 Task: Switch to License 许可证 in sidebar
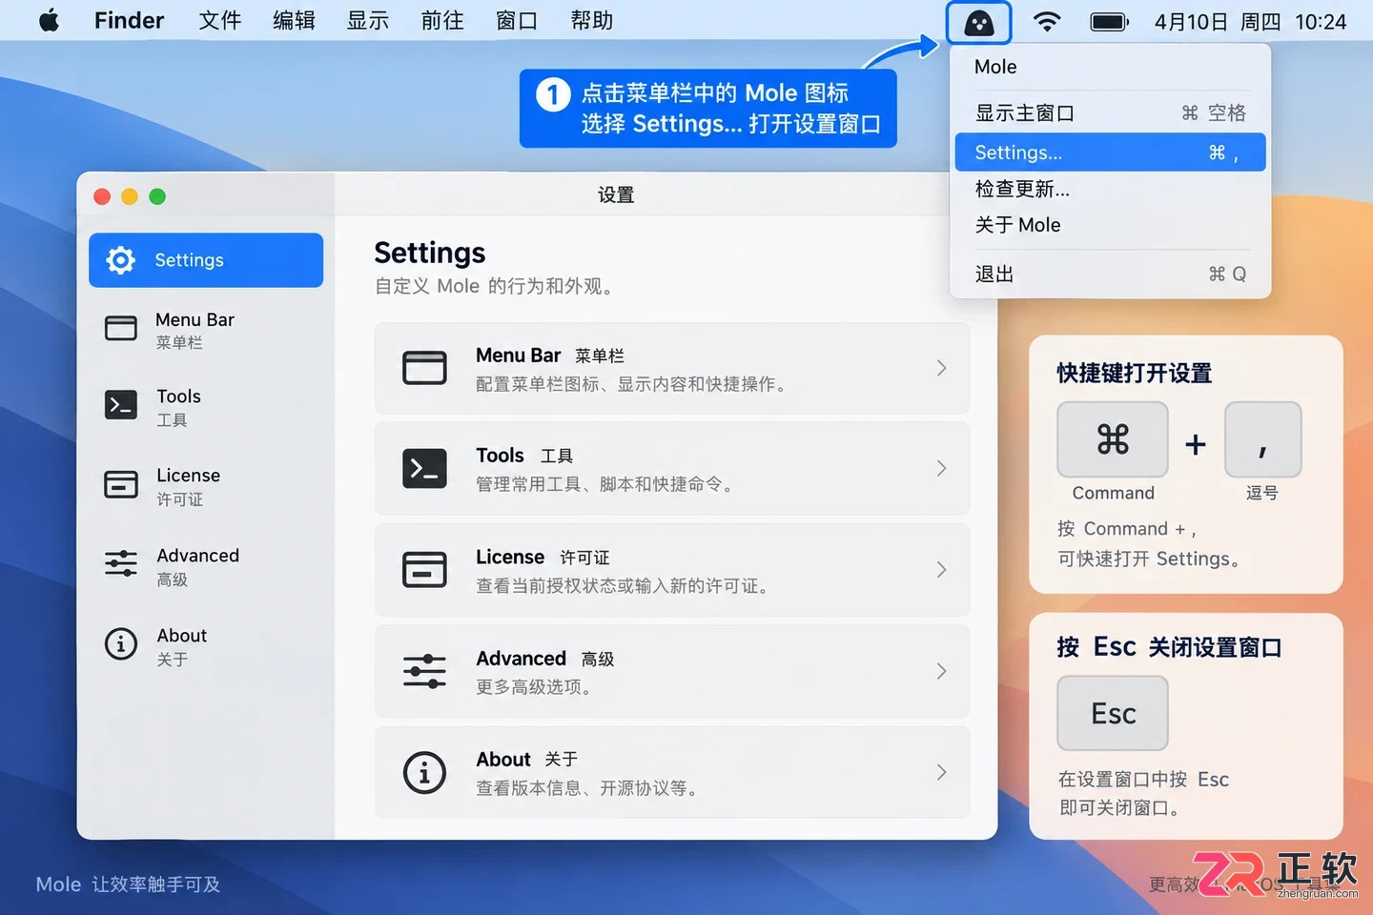pyautogui.click(x=206, y=486)
